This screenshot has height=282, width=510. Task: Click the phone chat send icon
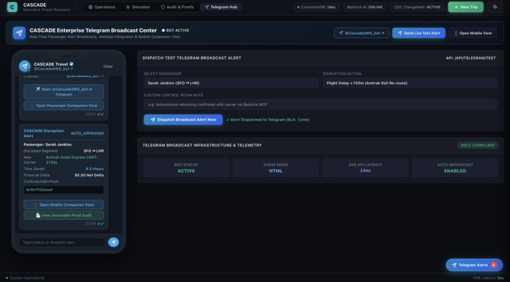[x=113, y=242]
